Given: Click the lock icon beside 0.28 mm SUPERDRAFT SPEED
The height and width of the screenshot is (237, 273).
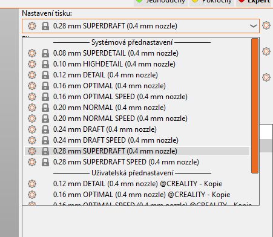Looking at the screenshot, I should pos(45,162).
